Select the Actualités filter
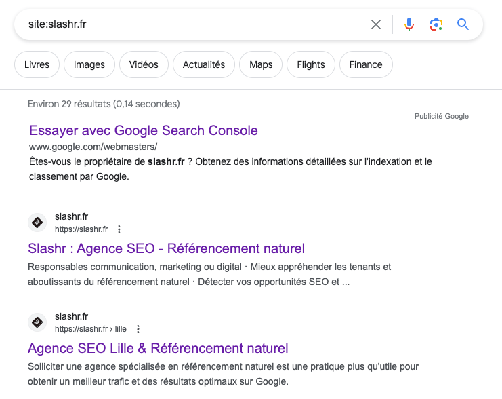Viewport: 502px width, 399px height. pyautogui.click(x=204, y=65)
